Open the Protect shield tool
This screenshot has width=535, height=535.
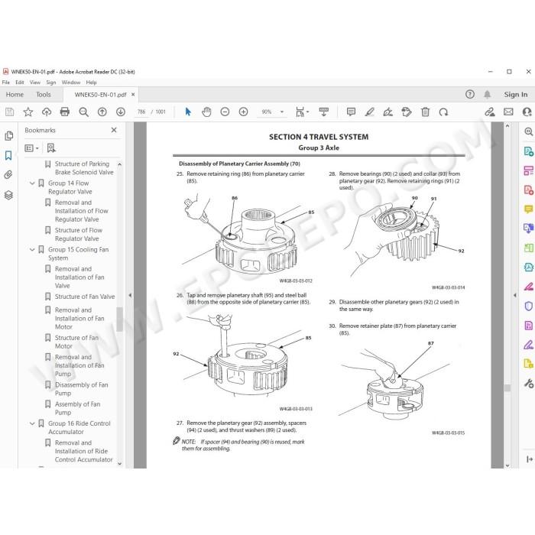[529, 306]
